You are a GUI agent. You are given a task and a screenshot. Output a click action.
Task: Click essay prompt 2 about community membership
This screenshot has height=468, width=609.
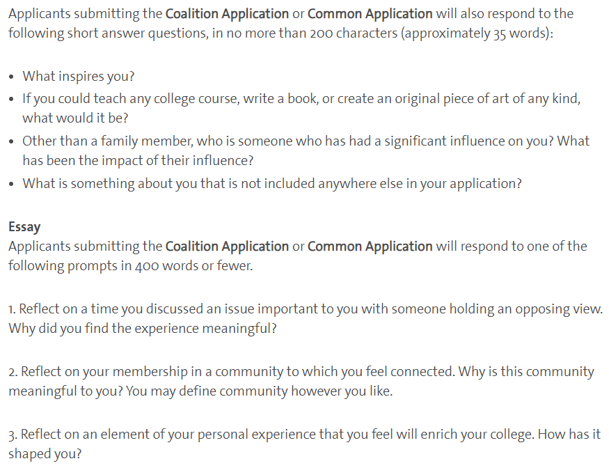[x=301, y=382]
